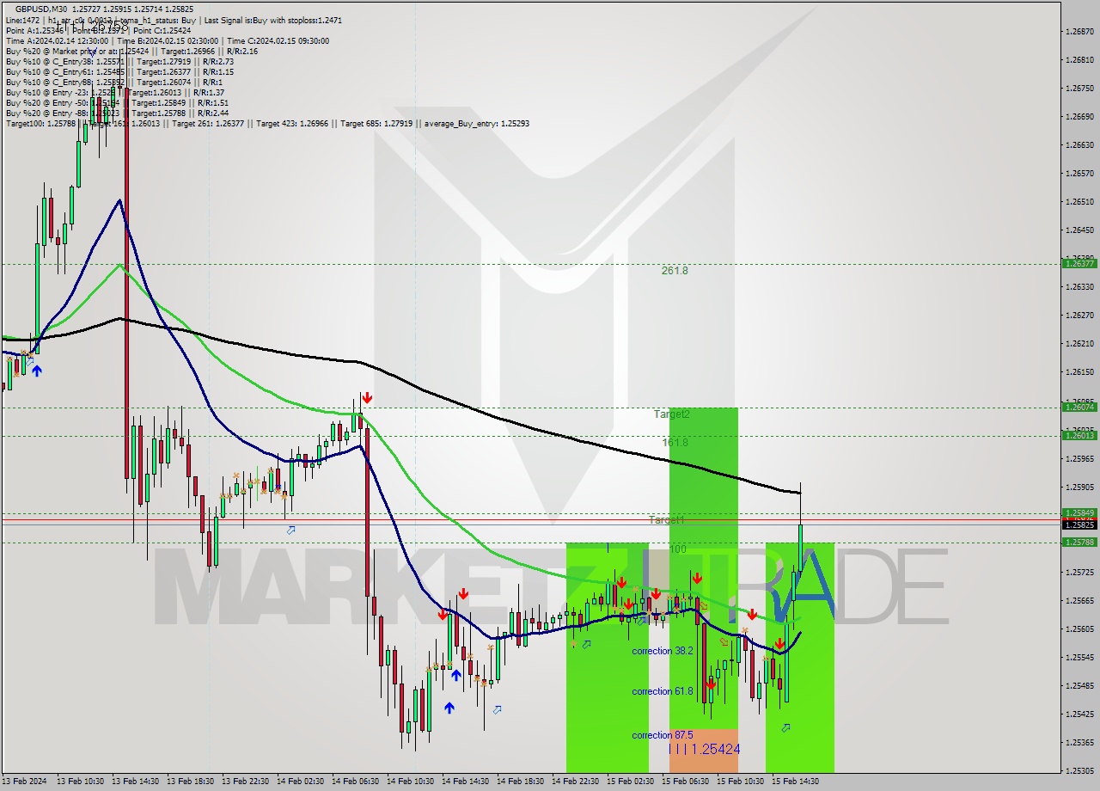This screenshot has height=791, width=1100.
Task: Click the 1.25965 price axis label
Action: coord(1079,458)
